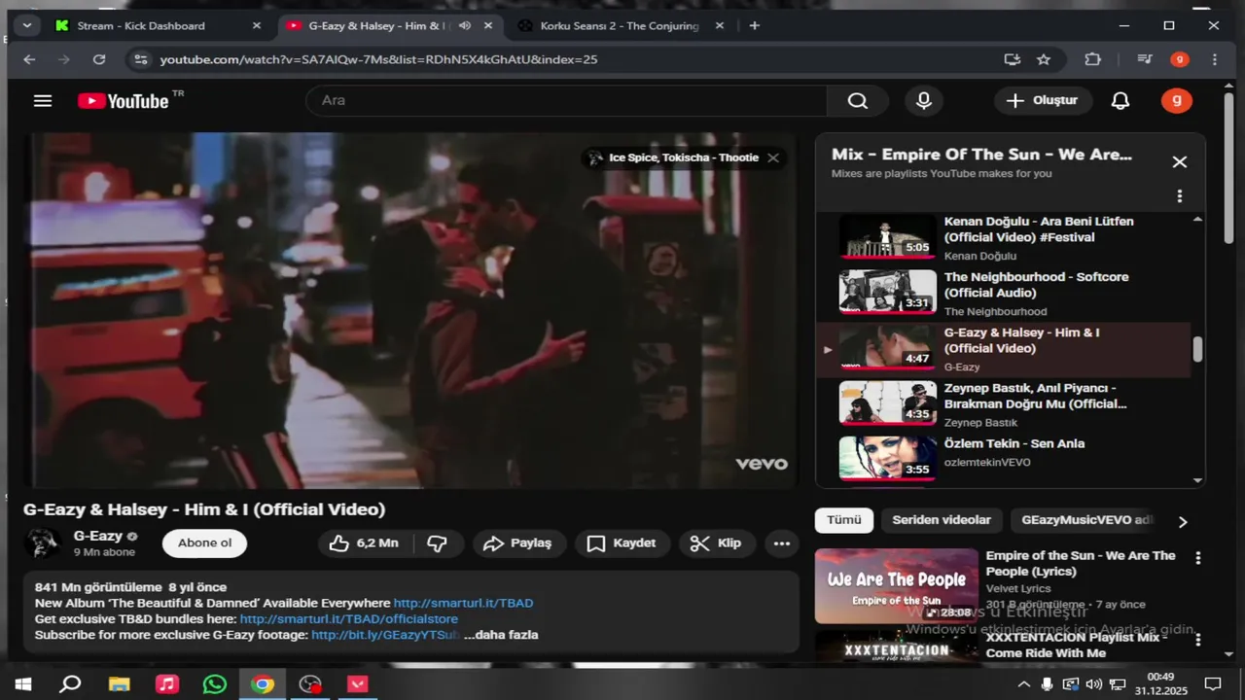Save the video with Kaydet
The image size is (1245, 700).
(x=622, y=543)
